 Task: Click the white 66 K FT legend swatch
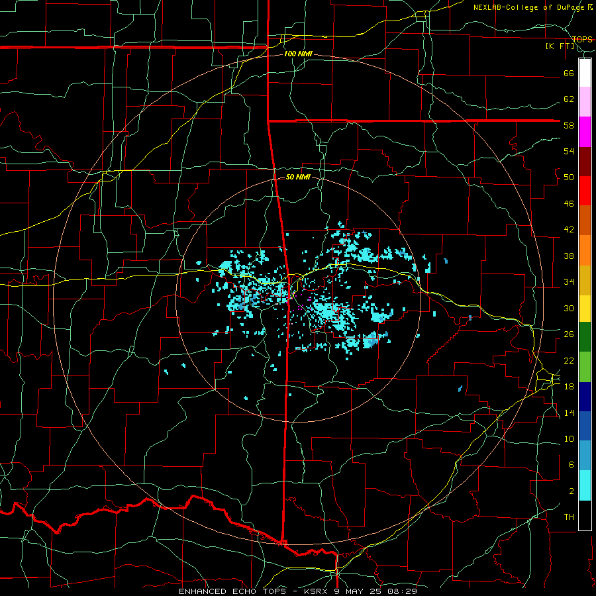point(585,73)
